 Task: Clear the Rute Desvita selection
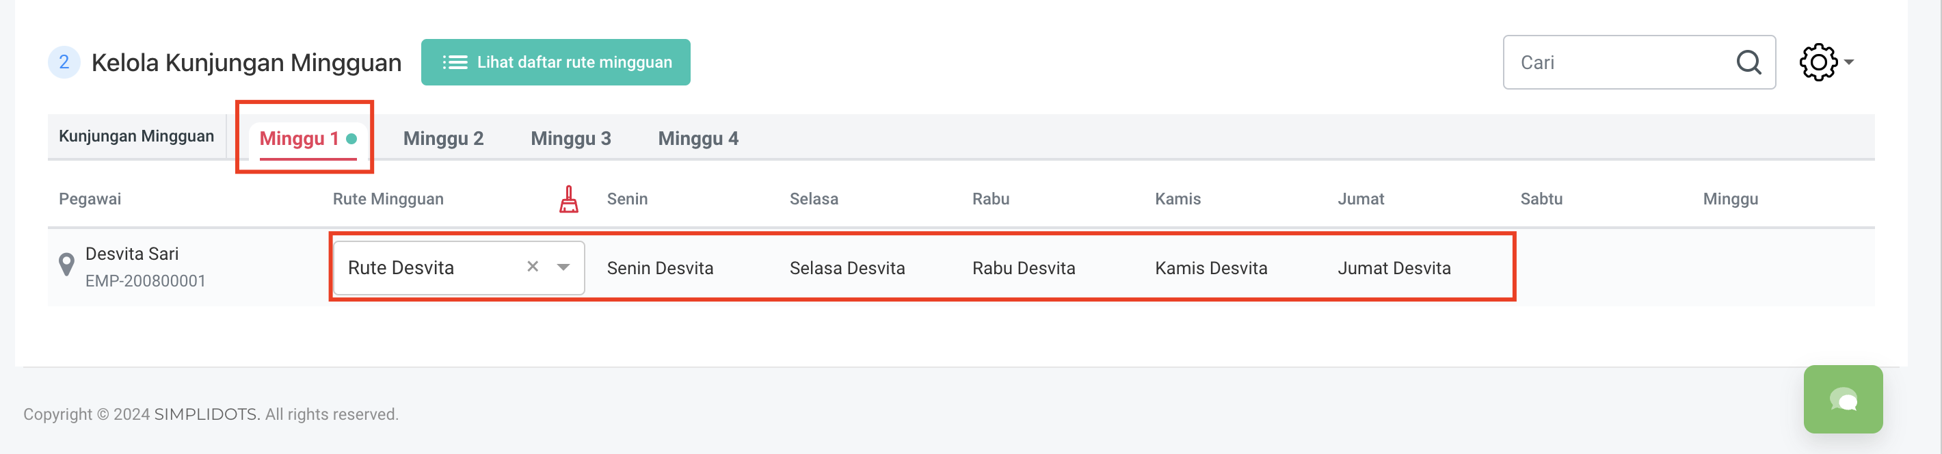click(x=532, y=267)
